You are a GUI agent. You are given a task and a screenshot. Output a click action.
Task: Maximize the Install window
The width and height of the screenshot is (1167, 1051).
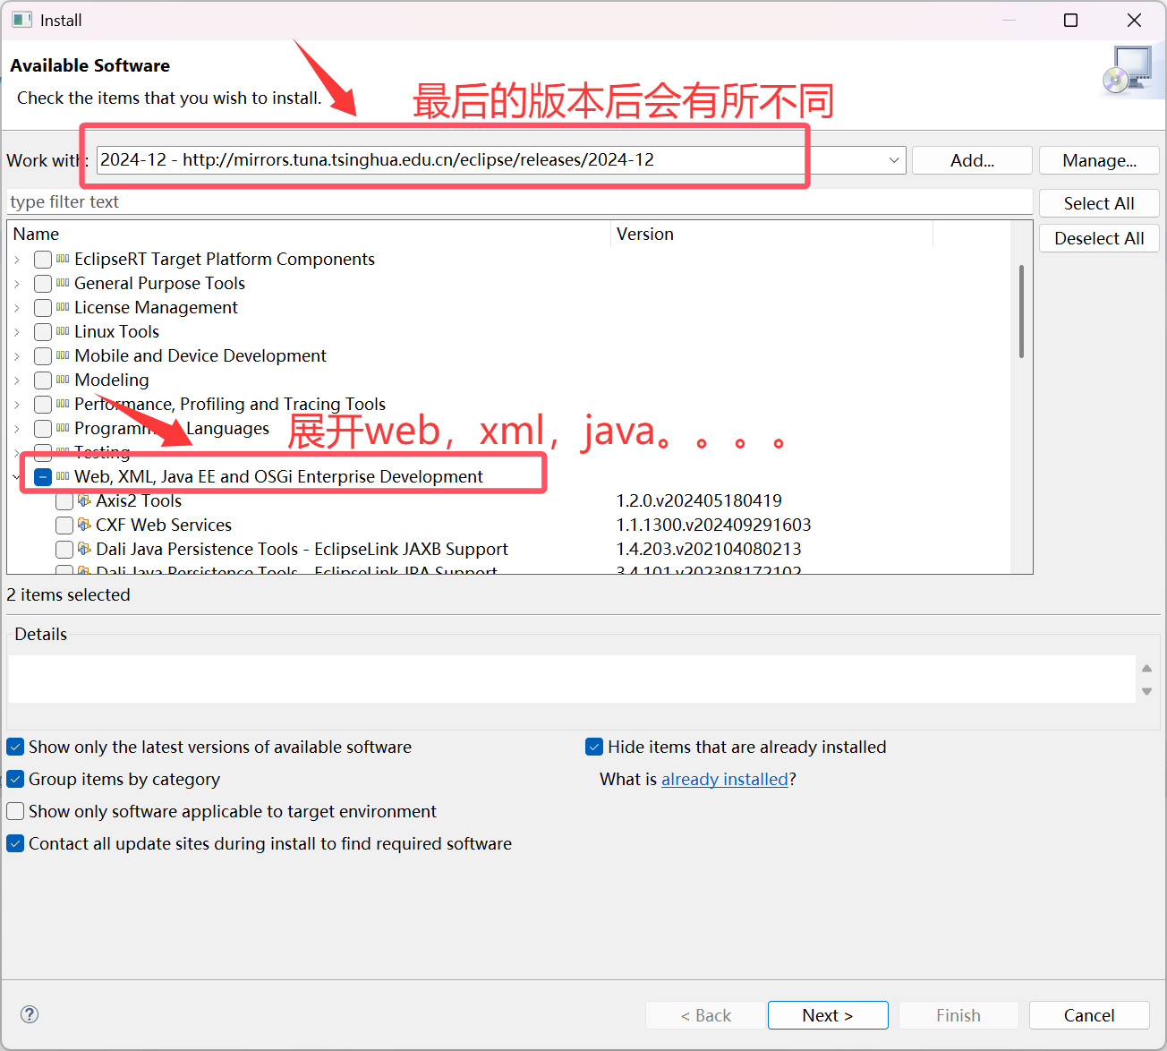click(1070, 20)
